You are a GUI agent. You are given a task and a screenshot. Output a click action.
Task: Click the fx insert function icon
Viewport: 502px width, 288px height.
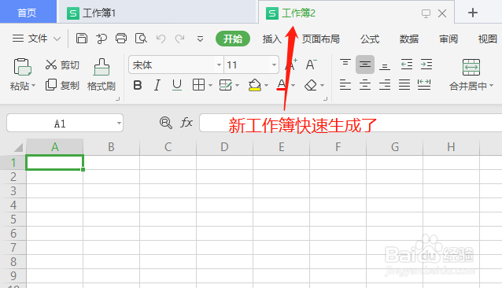(186, 123)
